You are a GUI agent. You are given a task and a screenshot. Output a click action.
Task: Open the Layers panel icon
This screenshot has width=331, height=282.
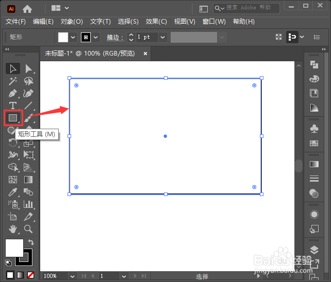click(x=314, y=250)
